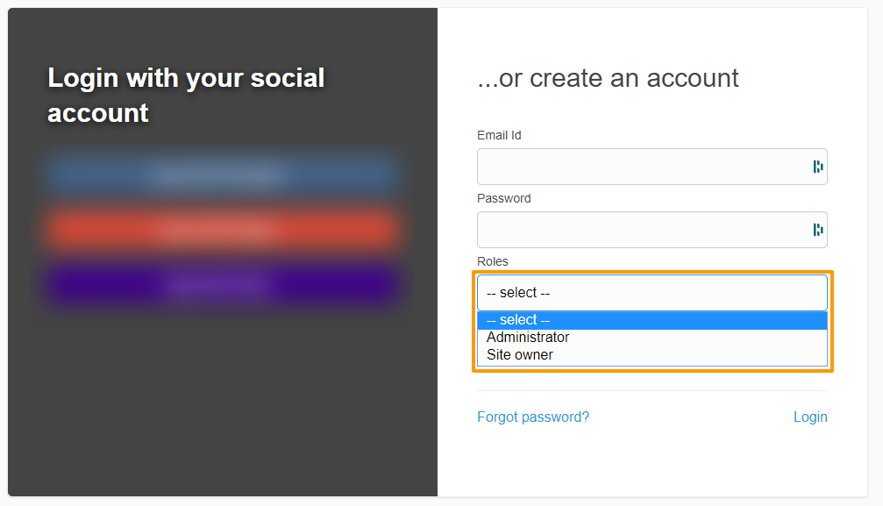Open the Roles dropdown box
Viewport: 883px width, 506px height.
click(652, 293)
